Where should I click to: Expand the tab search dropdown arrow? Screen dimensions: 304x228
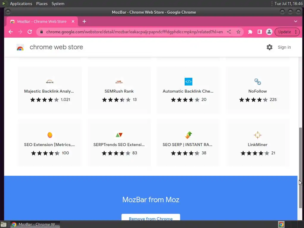coord(296,21)
